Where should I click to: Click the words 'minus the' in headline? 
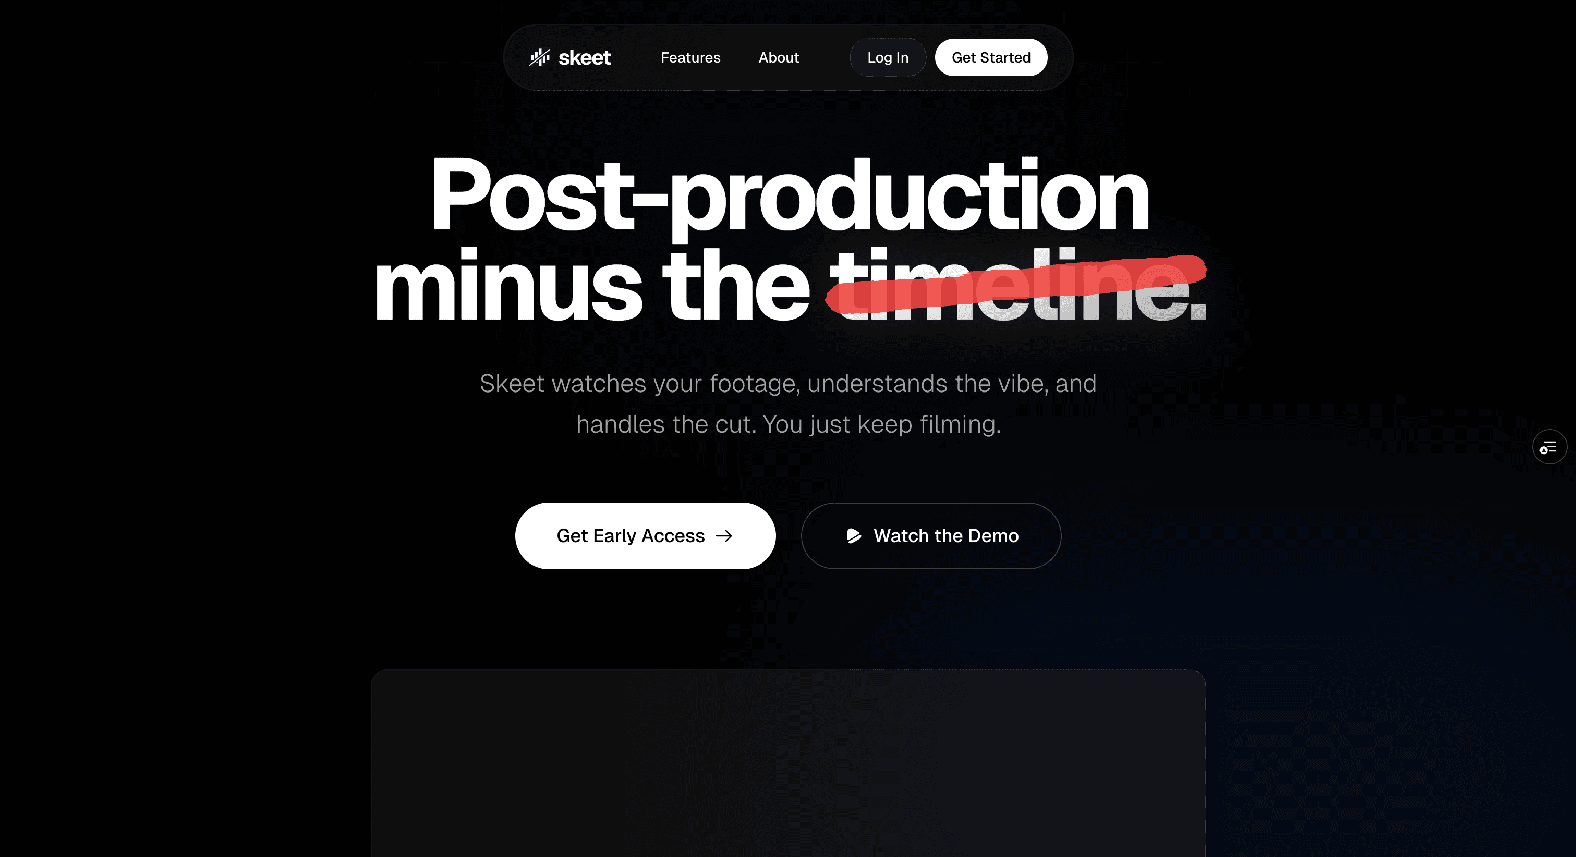[591, 285]
